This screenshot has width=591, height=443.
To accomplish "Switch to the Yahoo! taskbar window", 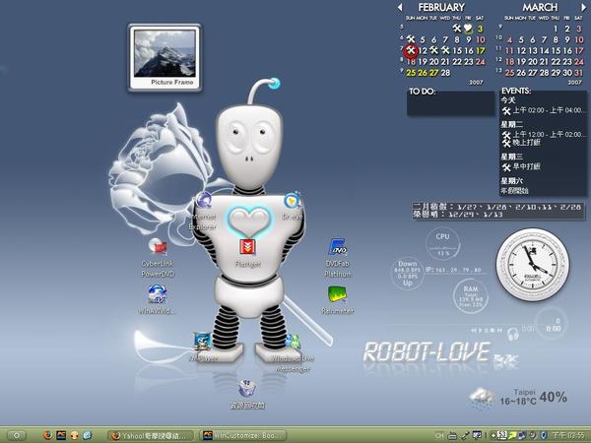I will tap(151, 436).
